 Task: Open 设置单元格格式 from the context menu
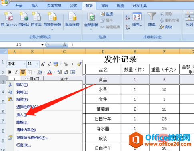click(44, 138)
